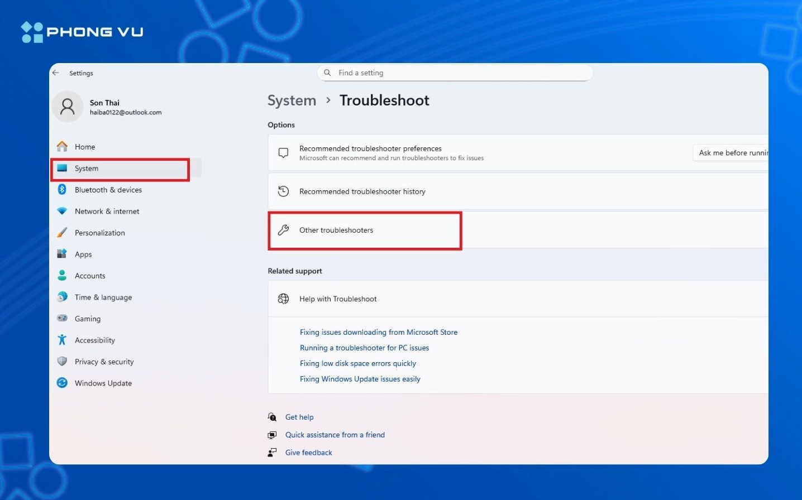Screen dimensions: 802x500
Task: Click the Recommended troubleshooter preferences chat icon
Action: coord(284,152)
